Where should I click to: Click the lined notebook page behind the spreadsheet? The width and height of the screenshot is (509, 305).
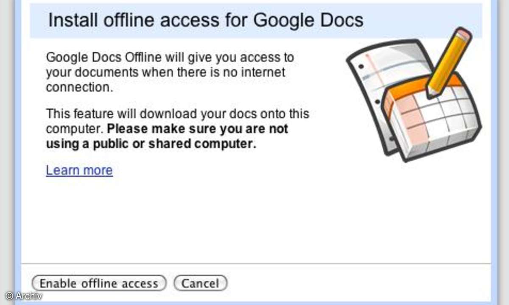tap(378, 68)
